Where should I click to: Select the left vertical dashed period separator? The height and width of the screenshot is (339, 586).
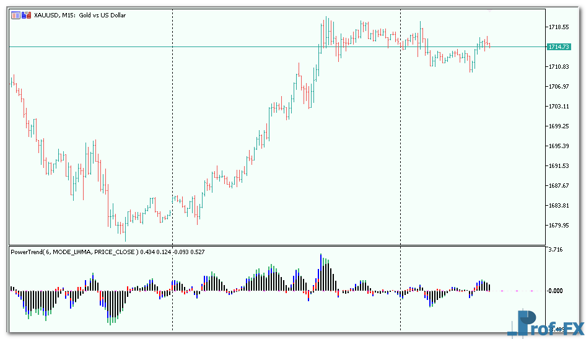[172, 124]
